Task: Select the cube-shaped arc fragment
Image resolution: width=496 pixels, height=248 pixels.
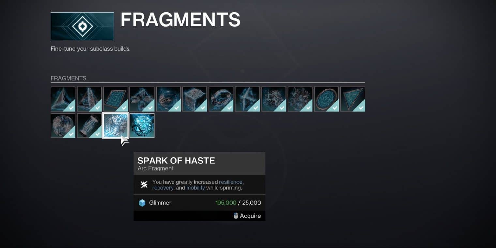Action: (195, 99)
